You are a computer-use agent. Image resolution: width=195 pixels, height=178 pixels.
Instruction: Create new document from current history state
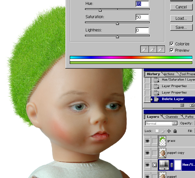click(x=182, y=105)
